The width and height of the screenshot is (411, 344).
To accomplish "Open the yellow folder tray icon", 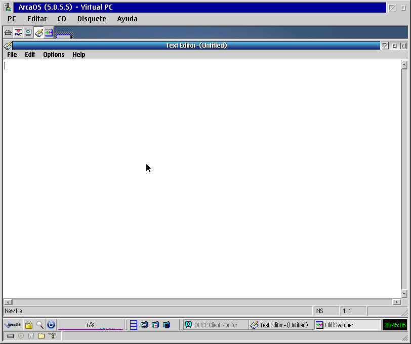I will point(41,336).
